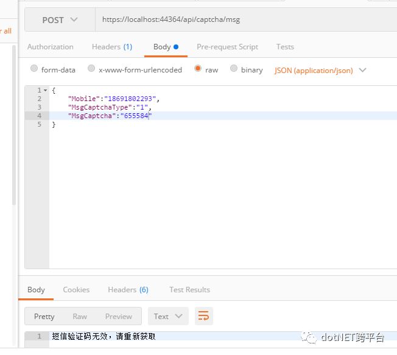Open the request Headers (1) tab
The height and width of the screenshot is (355, 397).
[x=112, y=47]
